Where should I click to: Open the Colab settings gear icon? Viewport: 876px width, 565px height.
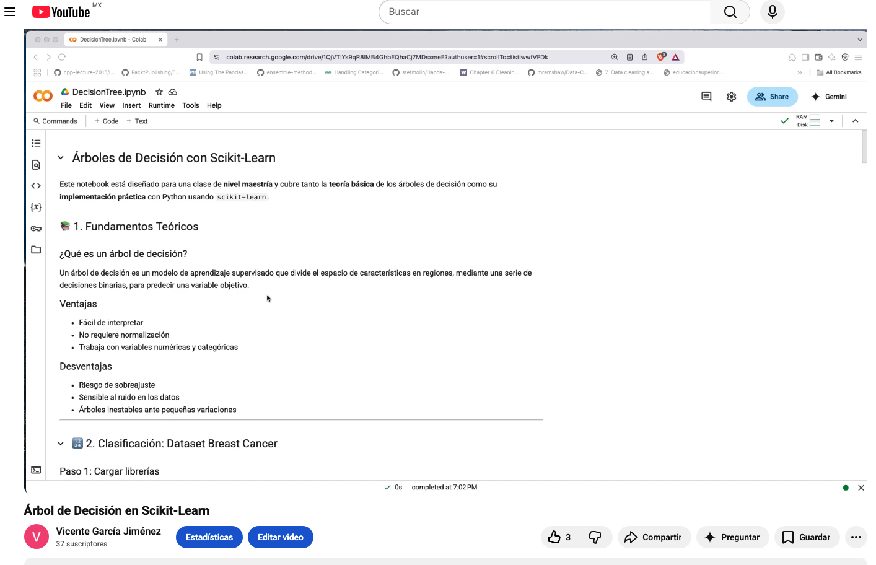click(x=731, y=97)
